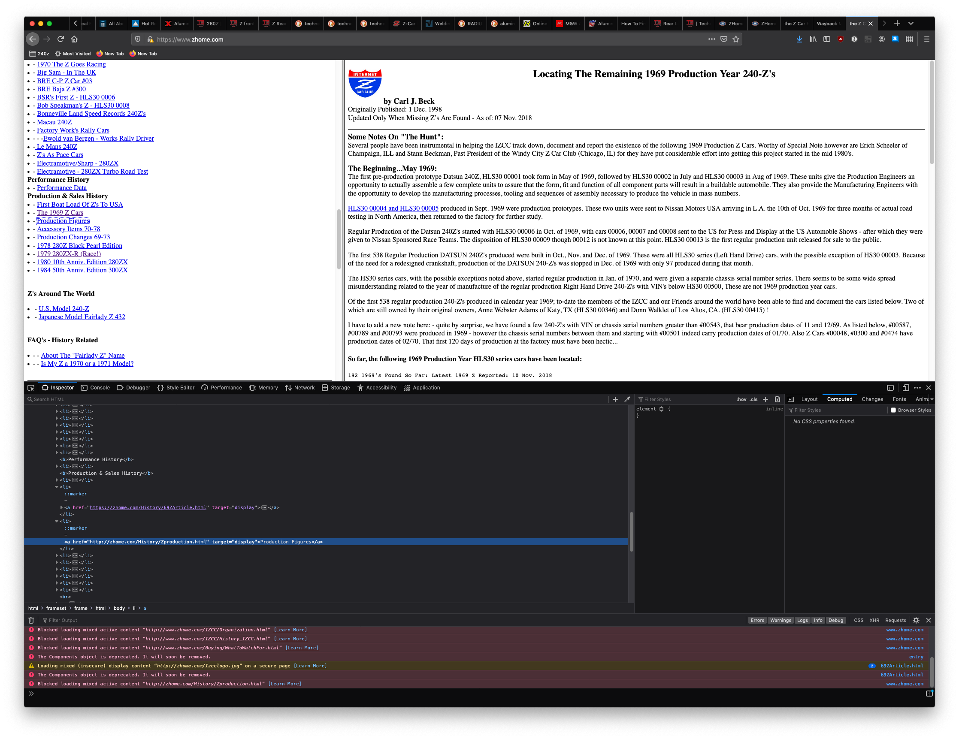The height and width of the screenshot is (739, 959).
Task: Switch console to multi-line editor mode
Action: pos(929,694)
